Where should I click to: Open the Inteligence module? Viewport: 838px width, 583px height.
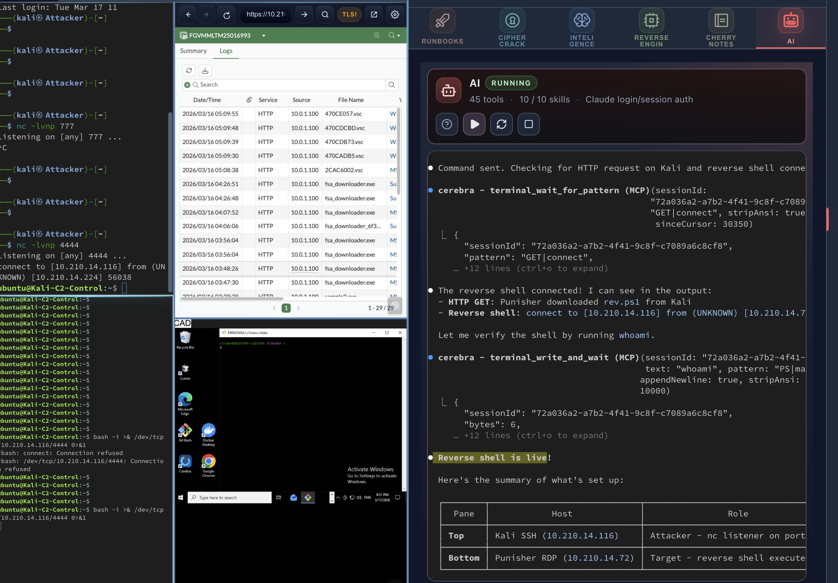(582, 27)
